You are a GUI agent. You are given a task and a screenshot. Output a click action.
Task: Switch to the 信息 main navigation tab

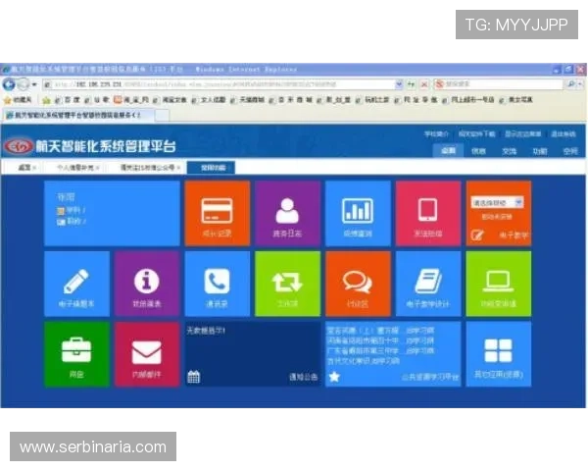coord(478,151)
